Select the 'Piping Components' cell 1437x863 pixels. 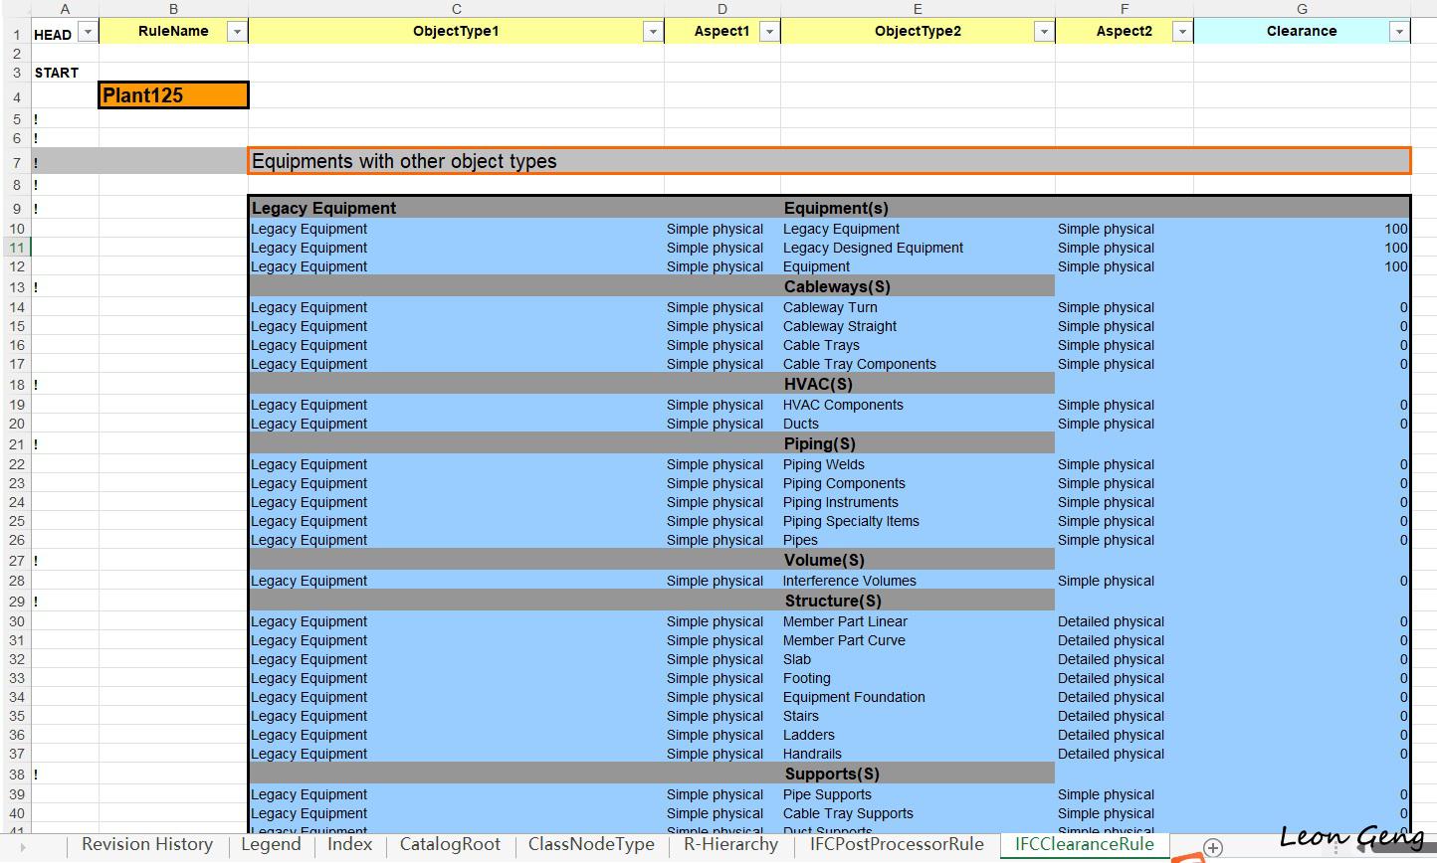(918, 483)
